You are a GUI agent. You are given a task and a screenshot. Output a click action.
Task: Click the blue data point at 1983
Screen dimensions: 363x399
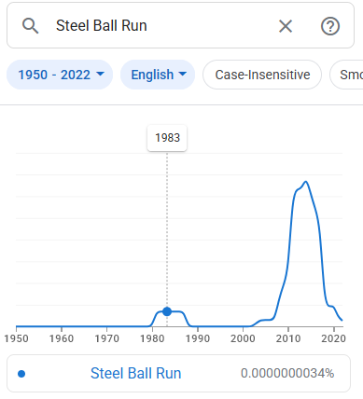167,311
